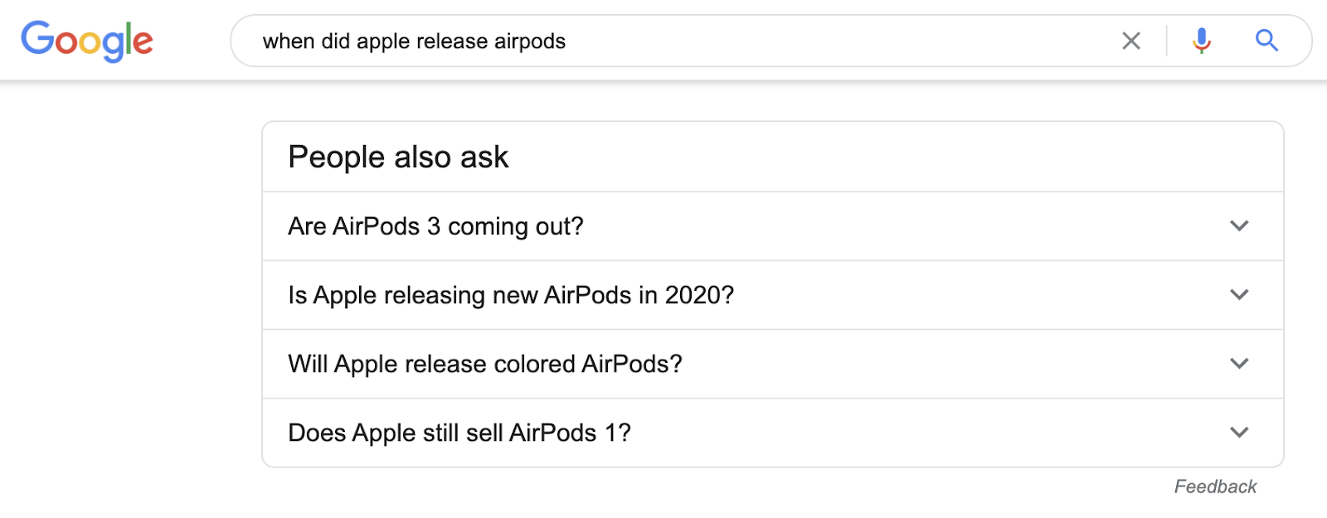Expand 'Does Apple still sell AirPods 1?'

coord(1239,432)
